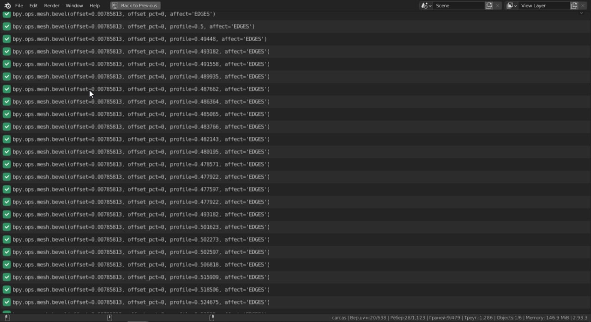Click the check icon for profile=0.477597 row
The height and width of the screenshot is (322, 591).
point(6,189)
